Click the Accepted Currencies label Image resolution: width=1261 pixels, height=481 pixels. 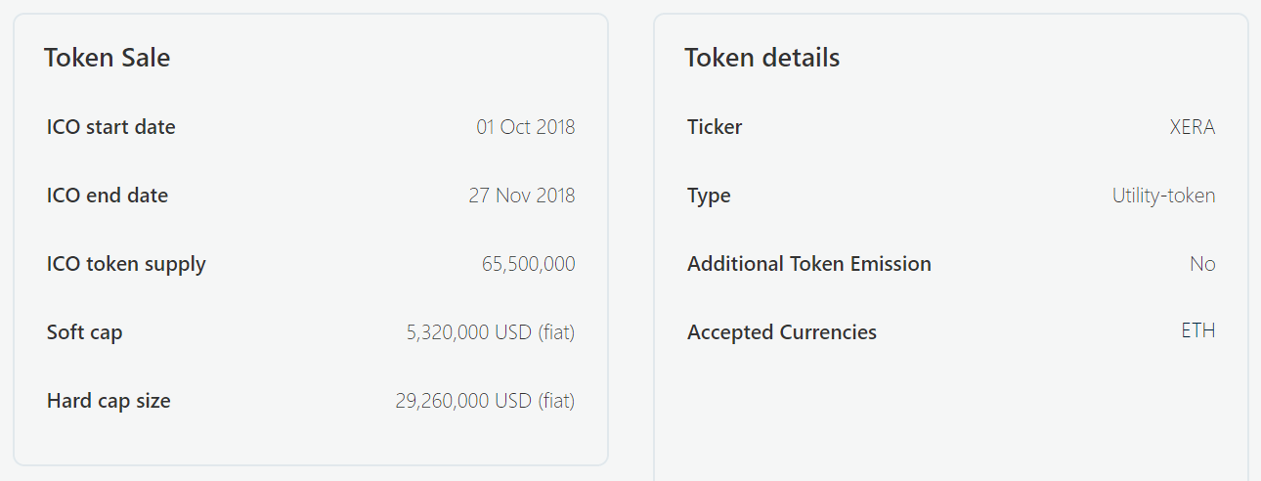781,332
